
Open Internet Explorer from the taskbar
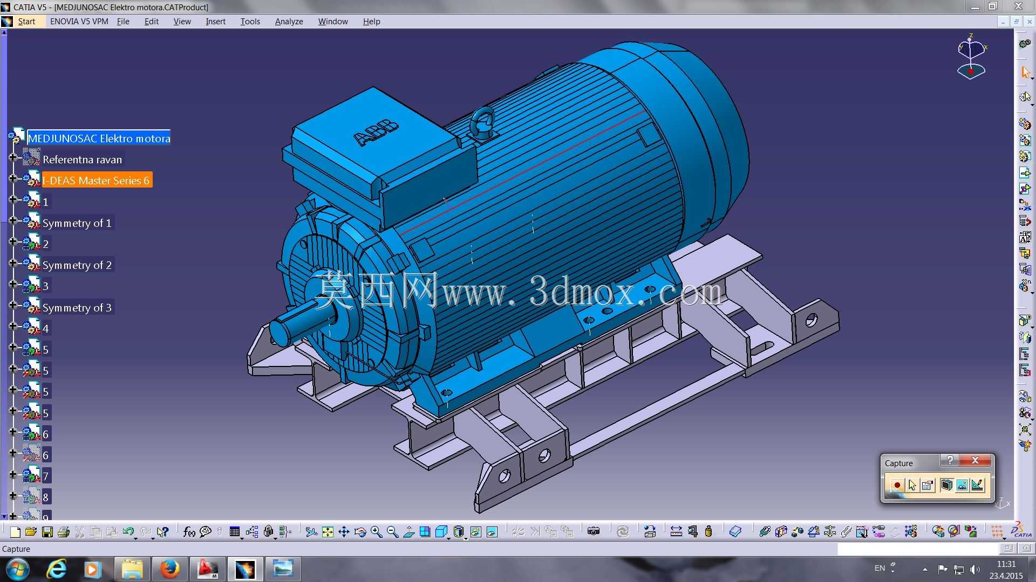point(56,569)
